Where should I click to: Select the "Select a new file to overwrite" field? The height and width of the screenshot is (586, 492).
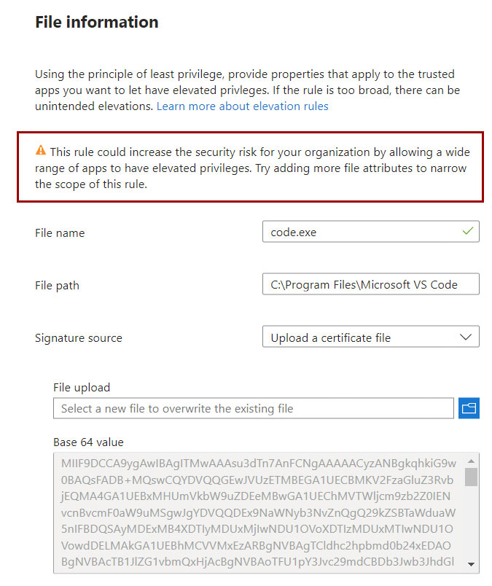254,408
